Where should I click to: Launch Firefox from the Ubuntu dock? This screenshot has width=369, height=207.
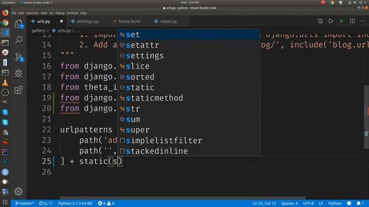[5, 13]
